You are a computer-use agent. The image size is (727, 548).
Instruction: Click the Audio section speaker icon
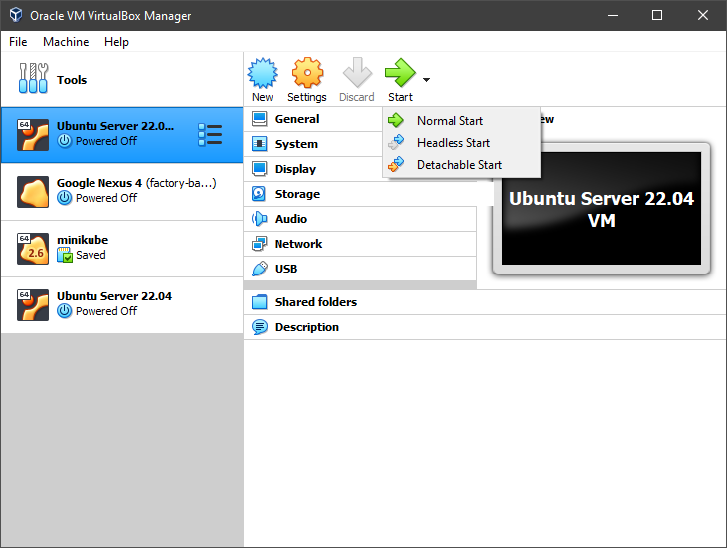[x=260, y=219]
